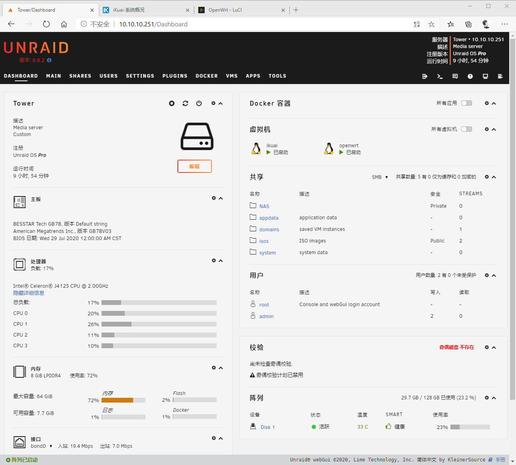Open the MAIN menu tab
This screenshot has width=516, height=465.
(54, 76)
